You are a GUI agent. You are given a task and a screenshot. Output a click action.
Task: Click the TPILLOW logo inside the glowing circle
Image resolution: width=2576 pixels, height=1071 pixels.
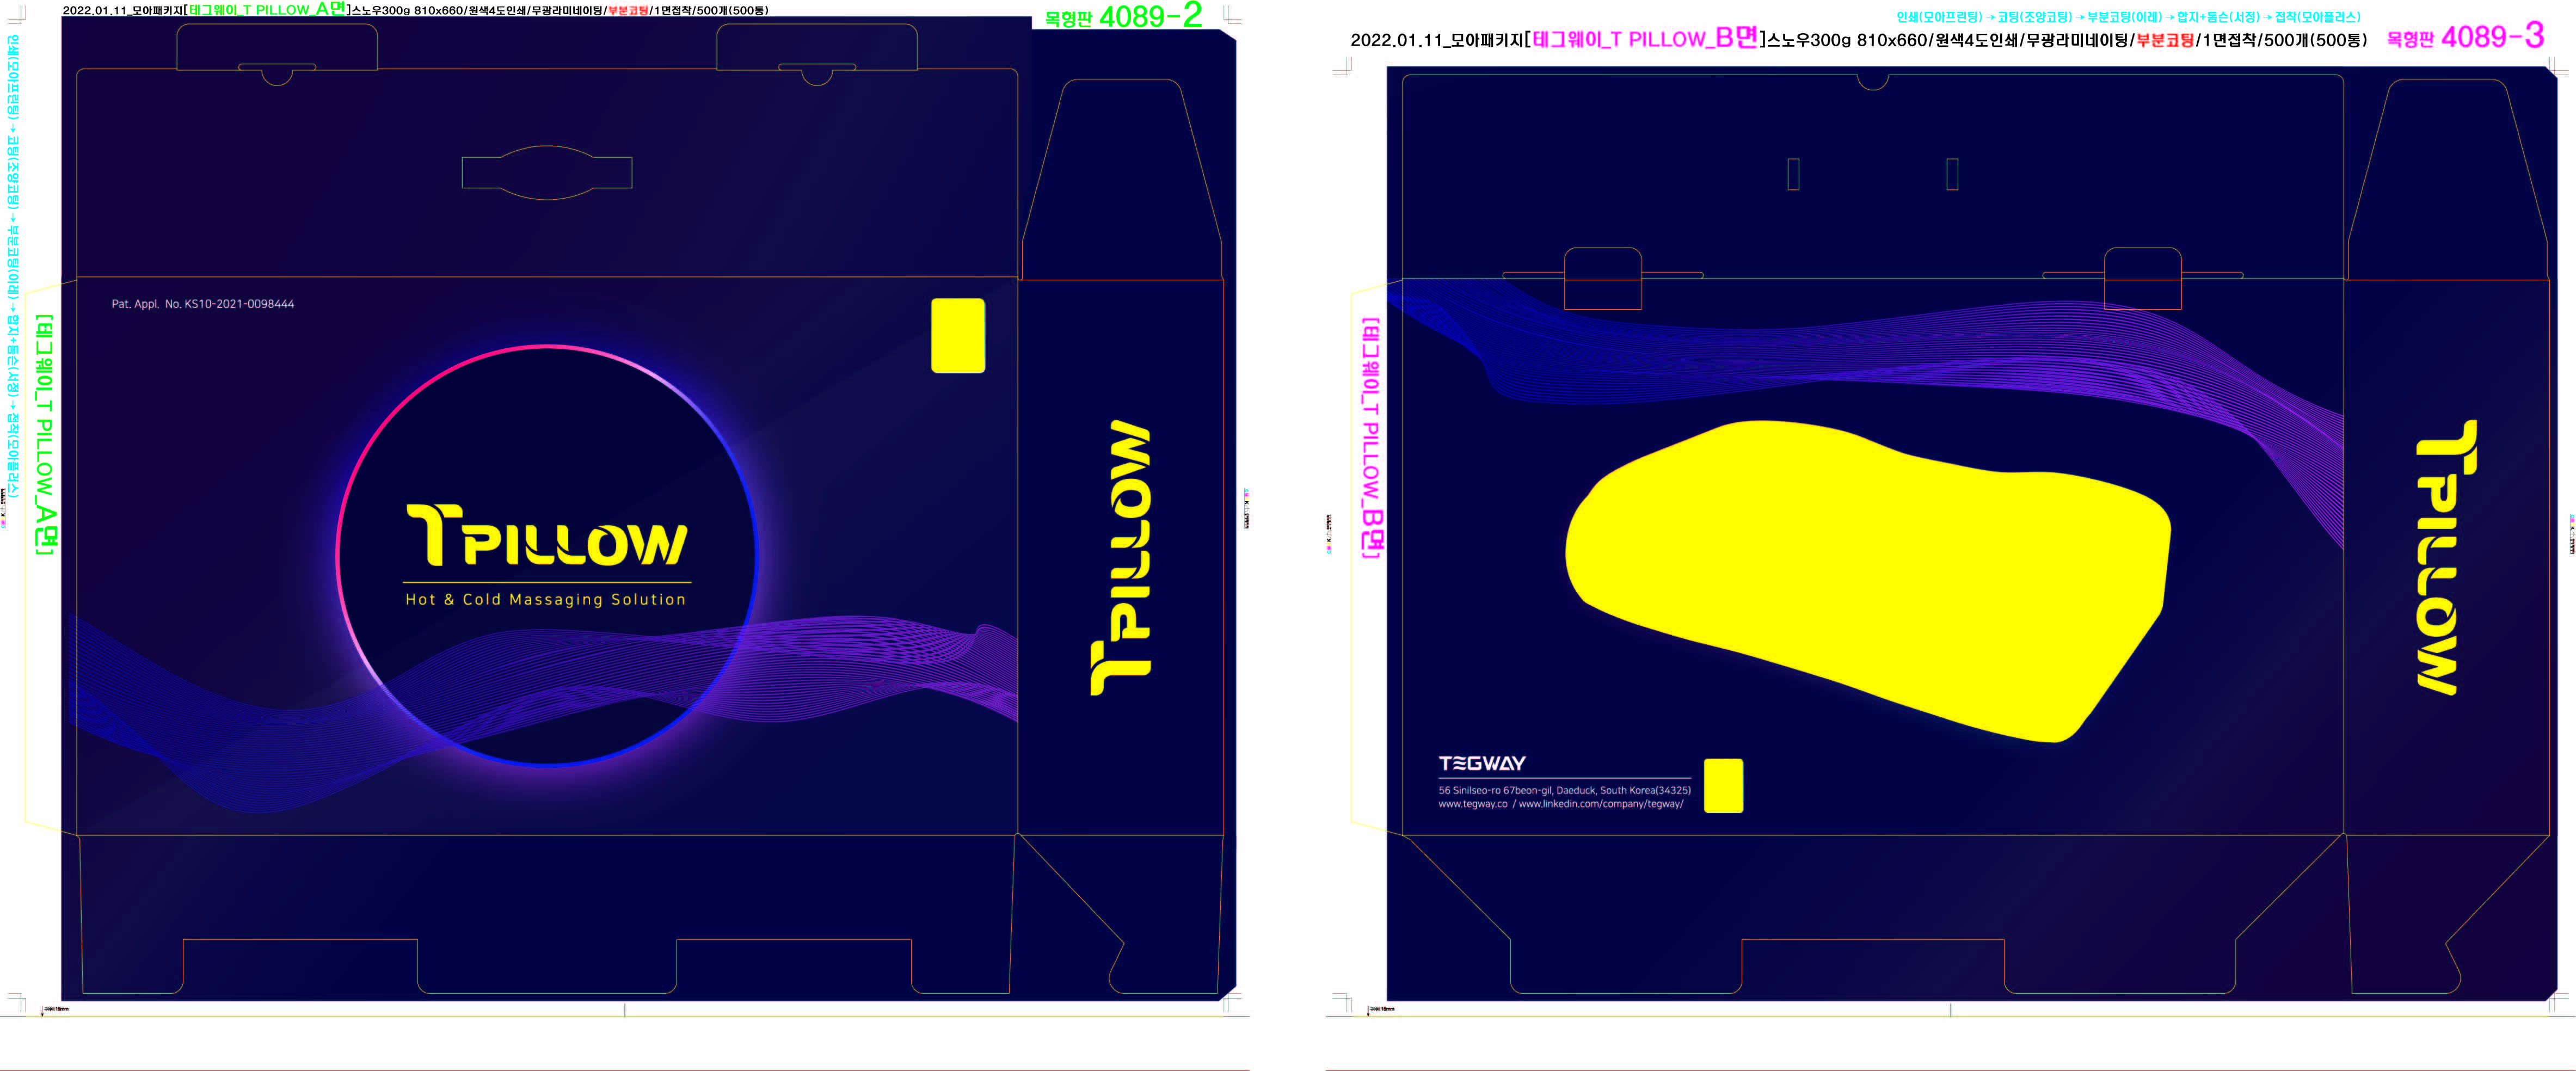[547, 536]
